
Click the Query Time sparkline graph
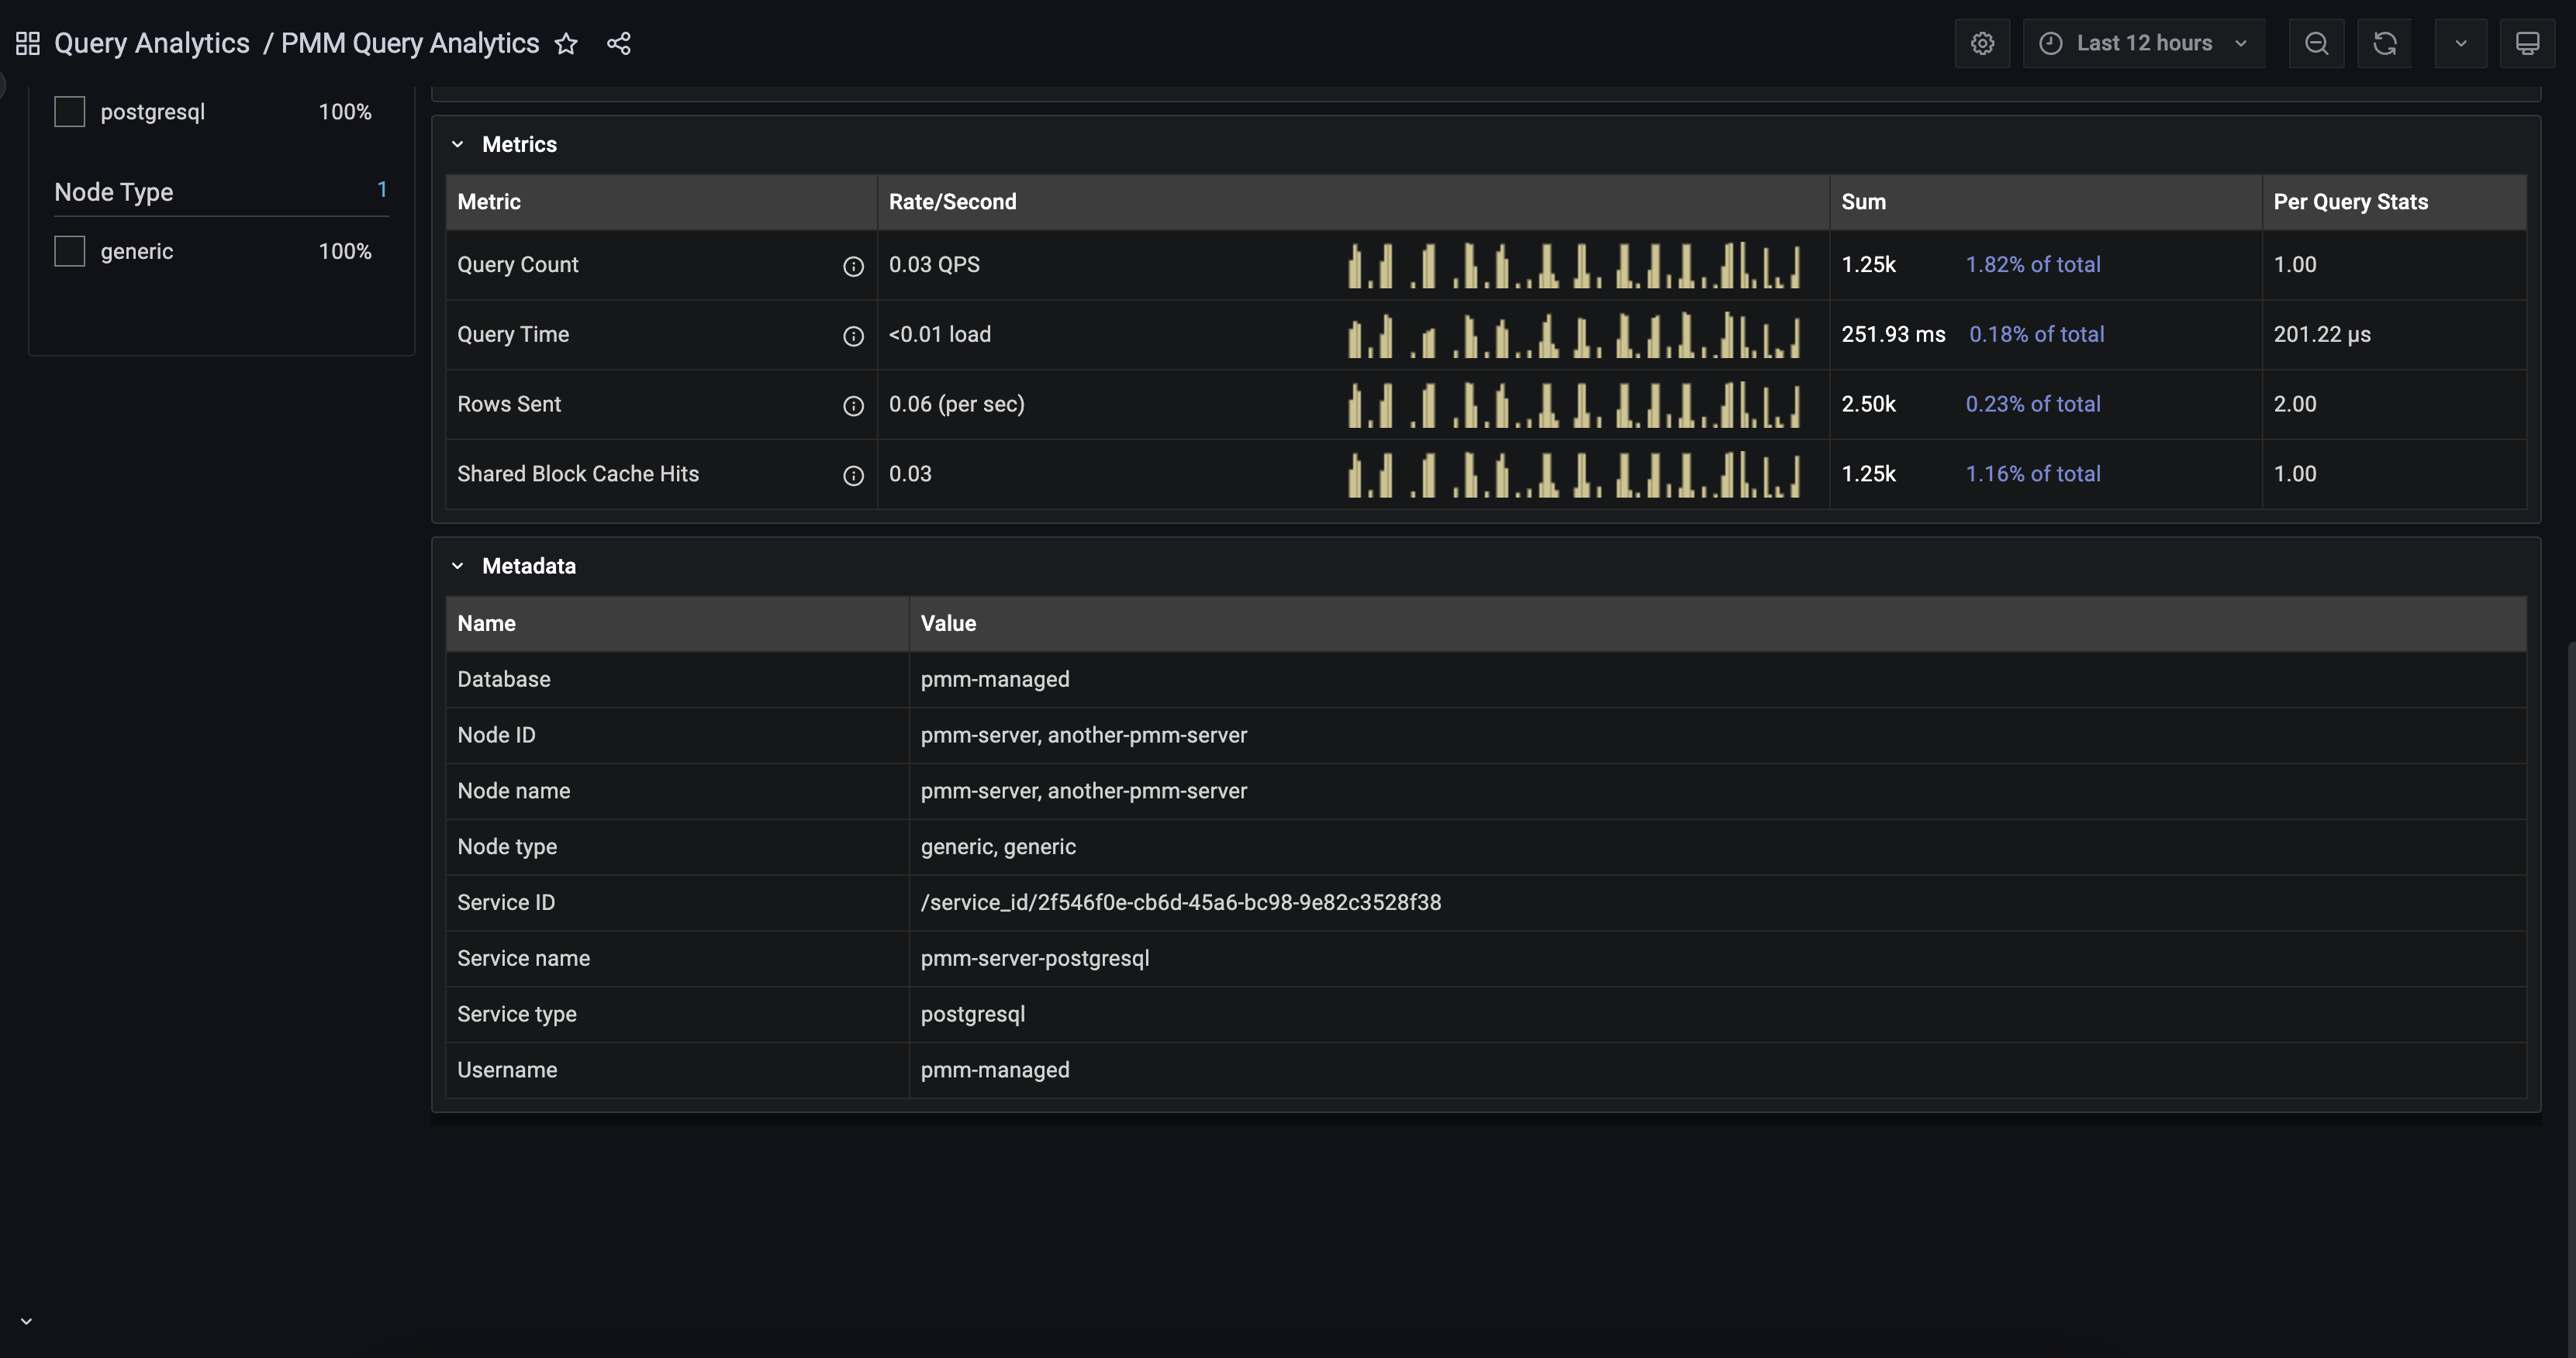(1574, 336)
